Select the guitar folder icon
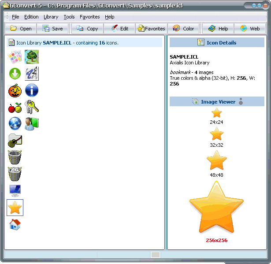The width and height of the screenshot is (271, 264). click(15, 141)
